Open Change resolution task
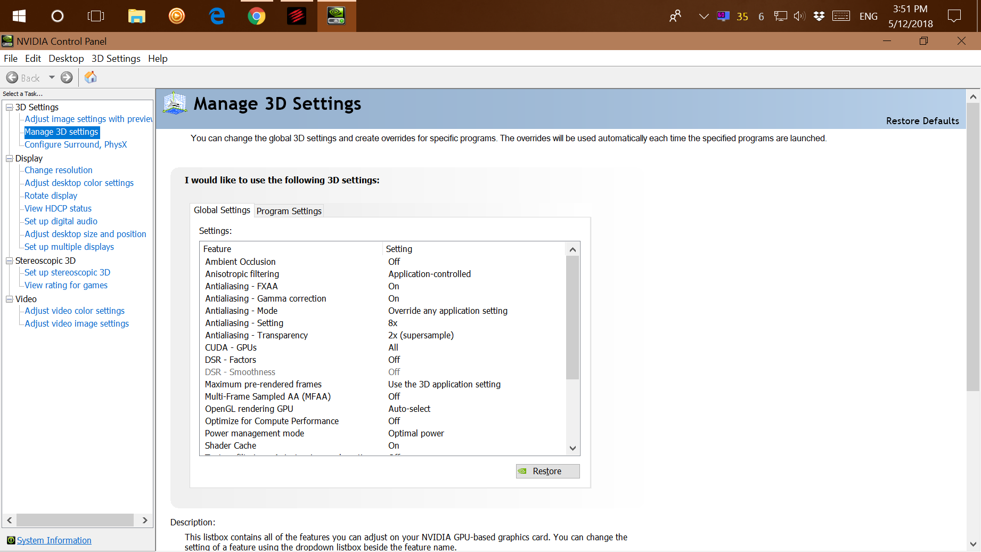The image size is (981, 552). (59, 171)
